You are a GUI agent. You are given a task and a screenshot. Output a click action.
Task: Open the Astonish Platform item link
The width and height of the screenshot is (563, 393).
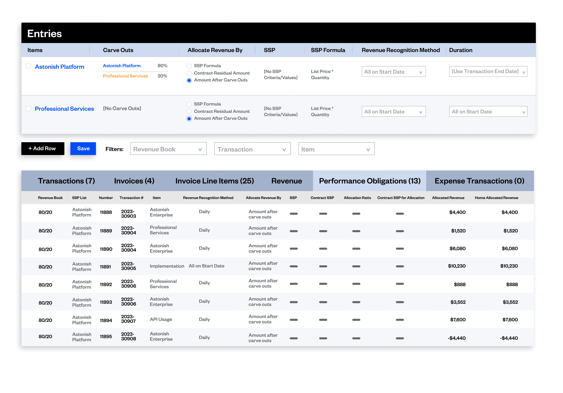[x=59, y=67]
